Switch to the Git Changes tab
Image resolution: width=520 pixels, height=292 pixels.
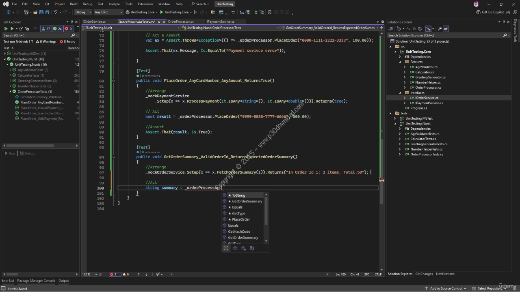tap(424, 274)
